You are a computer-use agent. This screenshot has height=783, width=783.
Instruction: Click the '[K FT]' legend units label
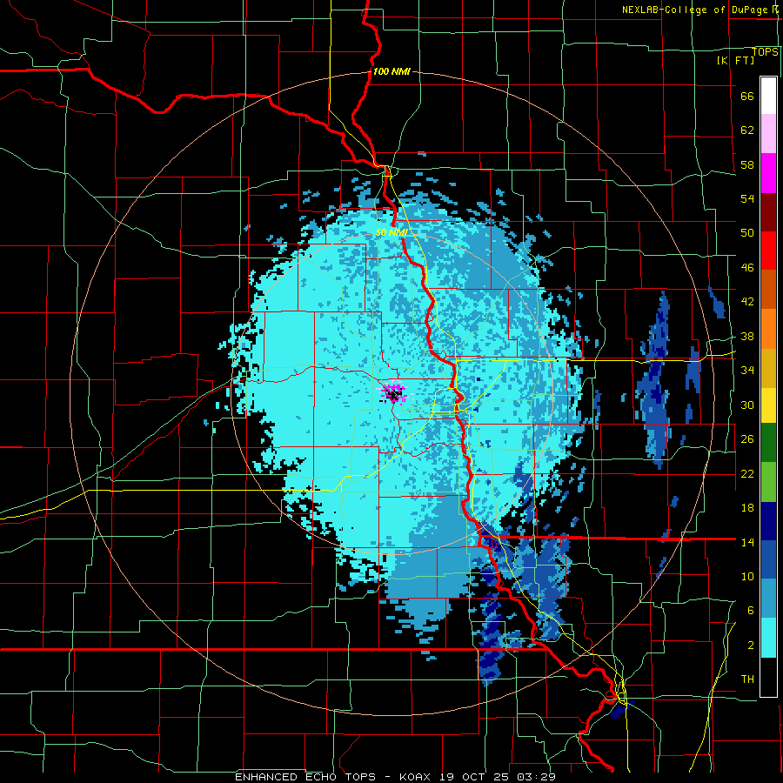coord(735,60)
